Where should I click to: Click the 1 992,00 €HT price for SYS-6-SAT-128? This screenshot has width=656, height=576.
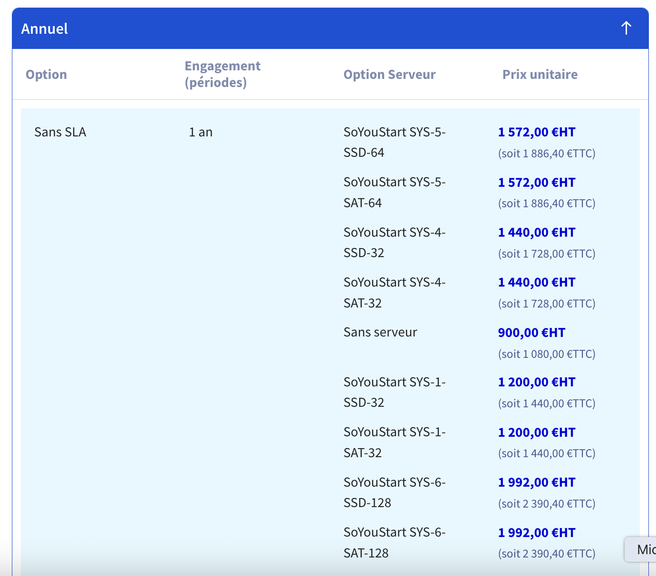pyautogui.click(x=537, y=533)
